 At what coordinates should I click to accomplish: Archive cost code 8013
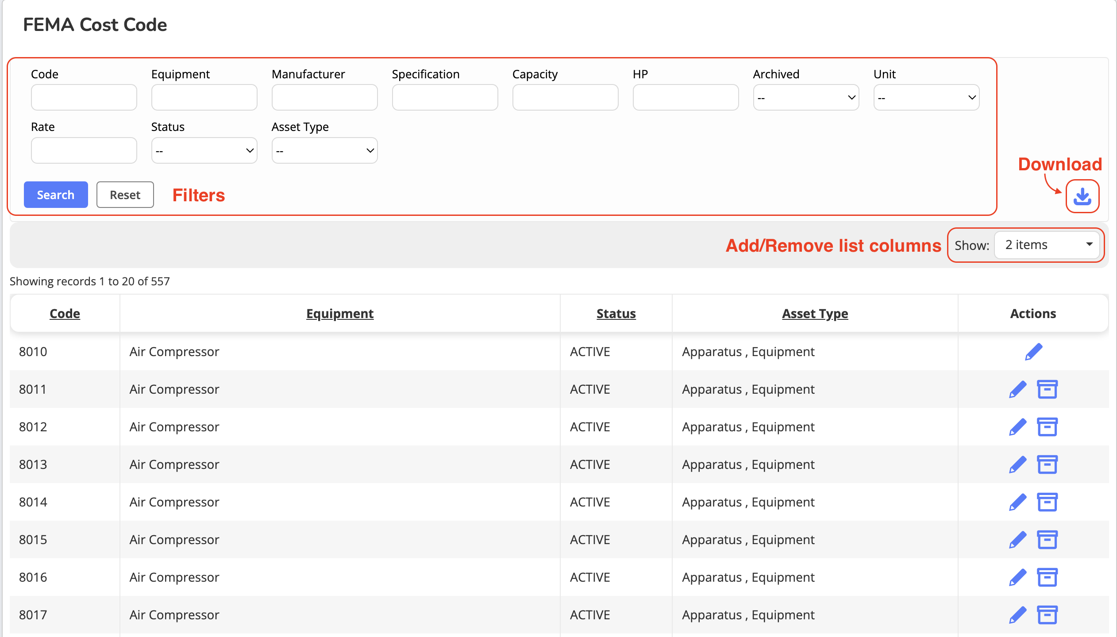pos(1047,464)
